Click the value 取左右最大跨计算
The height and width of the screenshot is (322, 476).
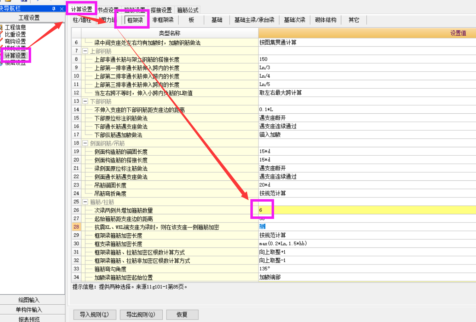pos(280,93)
